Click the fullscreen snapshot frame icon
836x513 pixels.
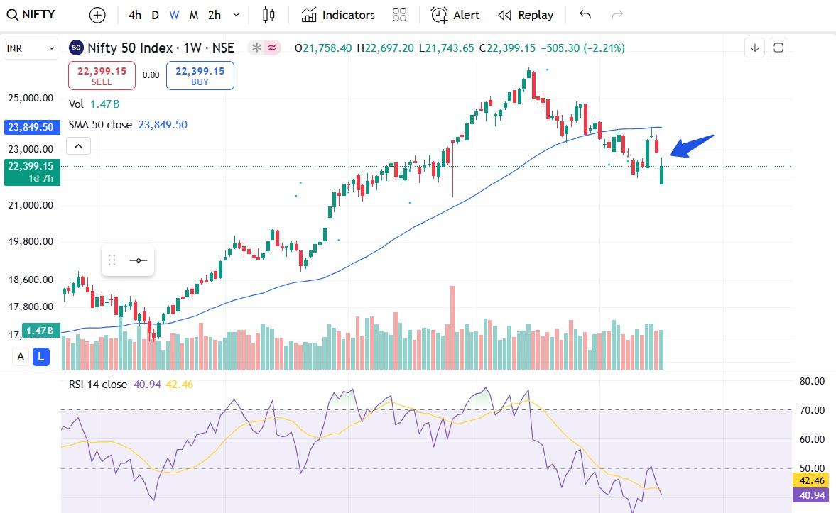[778, 48]
